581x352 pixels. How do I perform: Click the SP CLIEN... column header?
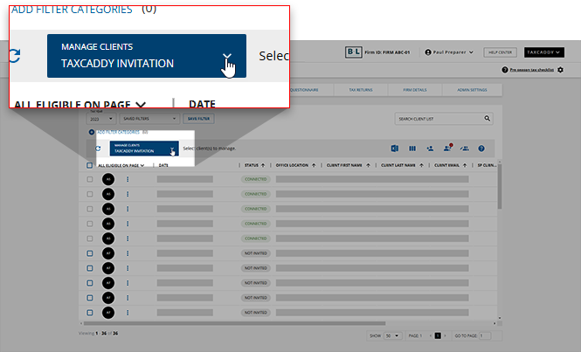pos(487,165)
